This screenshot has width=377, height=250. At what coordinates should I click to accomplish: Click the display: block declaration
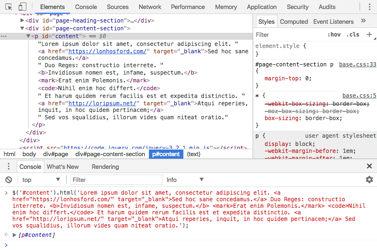pyautogui.click(x=290, y=144)
